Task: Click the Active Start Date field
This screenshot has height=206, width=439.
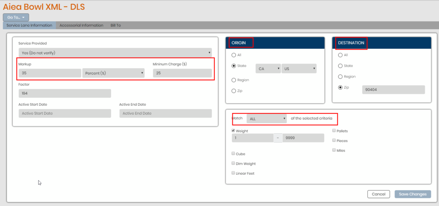Action: [65, 113]
